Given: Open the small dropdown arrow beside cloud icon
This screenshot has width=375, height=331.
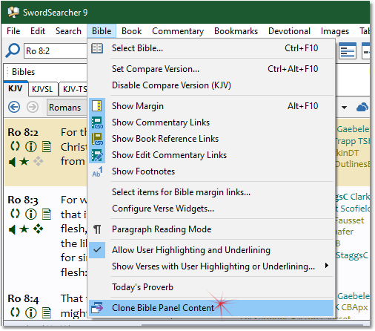Looking at the screenshot, I should tap(344, 108).
